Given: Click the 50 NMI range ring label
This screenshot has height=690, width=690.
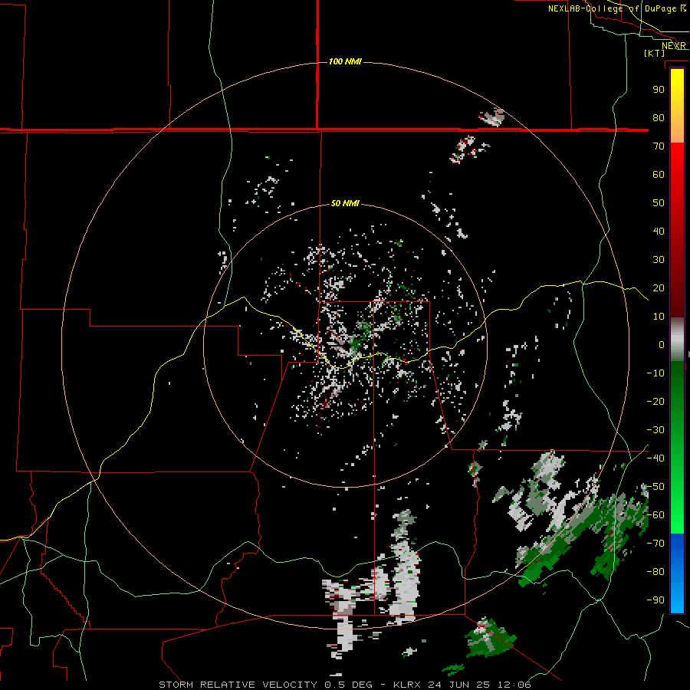Looking at the screenshot, I should pyautogui.click(x=345, y=203).
